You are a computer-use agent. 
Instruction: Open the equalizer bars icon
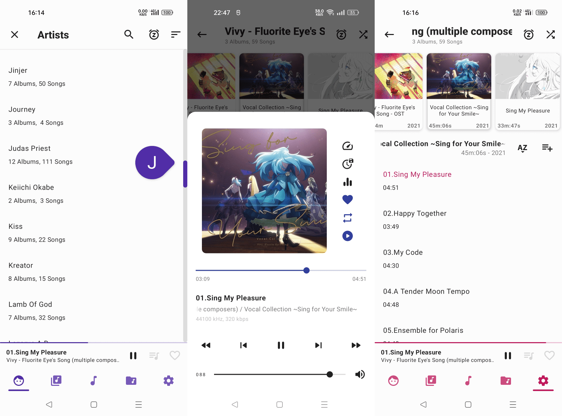[x=348, y=182]
